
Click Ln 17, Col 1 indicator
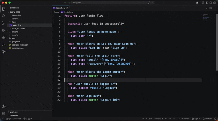[x=147, y=119]
